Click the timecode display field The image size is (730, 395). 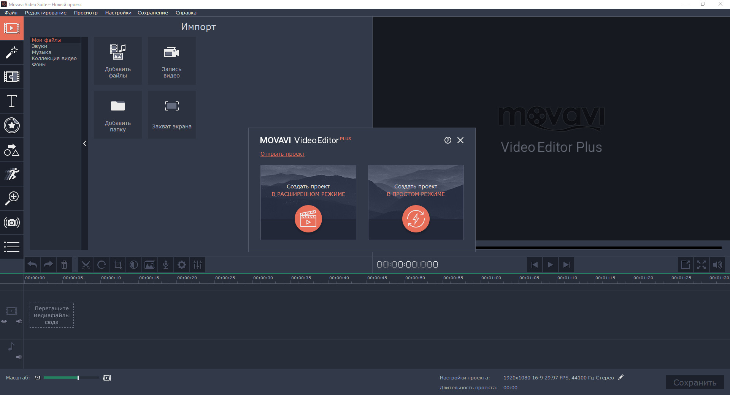(x=407, y=265)
